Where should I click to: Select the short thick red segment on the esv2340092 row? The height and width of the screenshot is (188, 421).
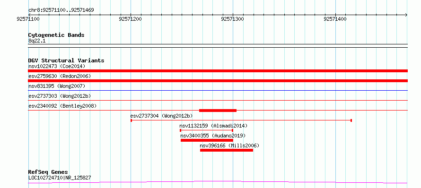point(218,110)
